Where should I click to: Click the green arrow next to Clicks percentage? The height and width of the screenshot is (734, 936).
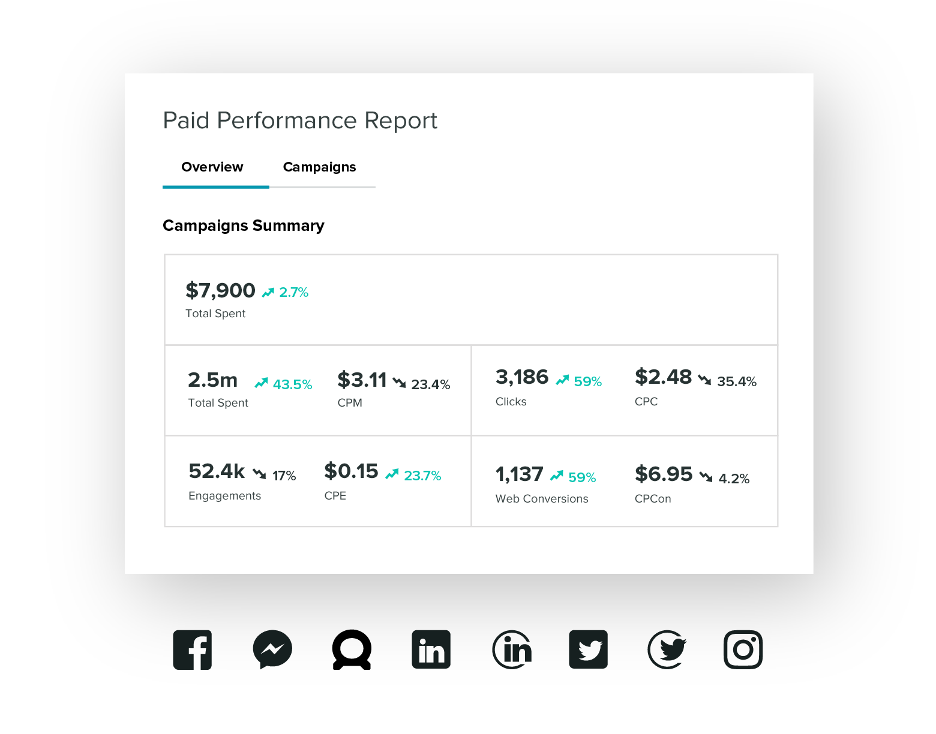tap(563, 379)
